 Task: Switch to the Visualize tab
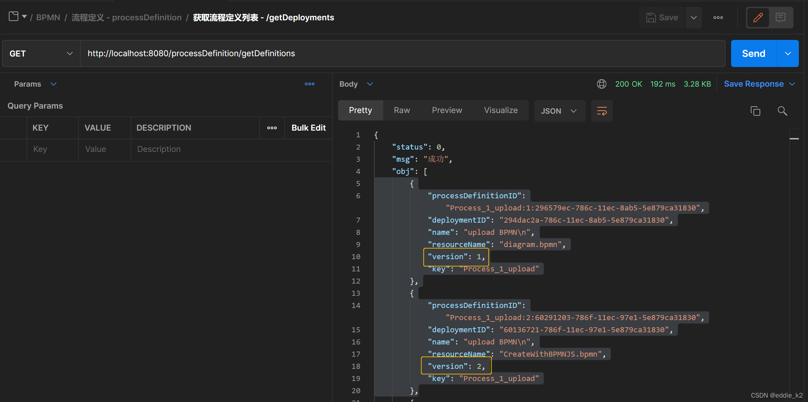point(501,110)
